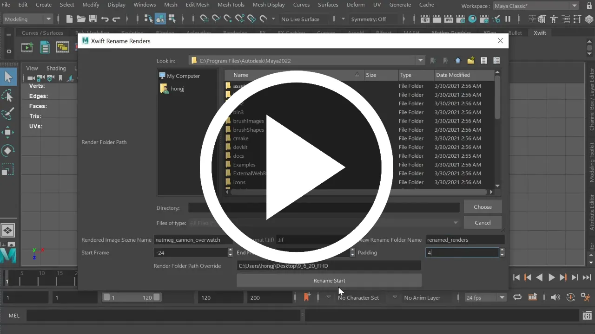Pause Viewport 2.0 display update
The image size is (595, 334).
(x=508, y=19)
